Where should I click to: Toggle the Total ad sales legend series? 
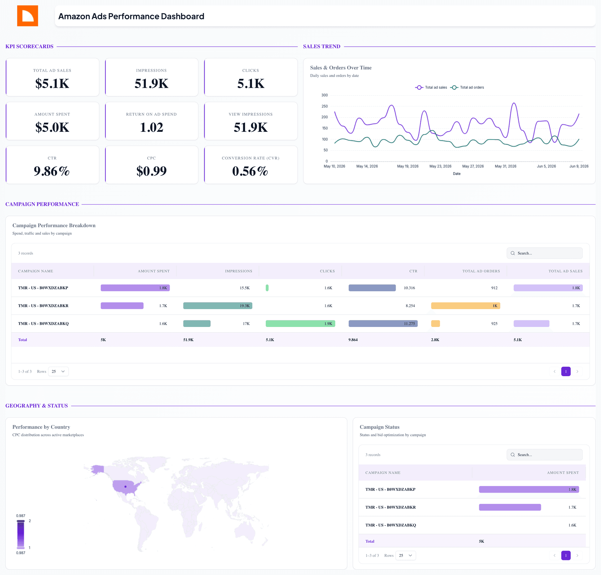pos(431,87)
